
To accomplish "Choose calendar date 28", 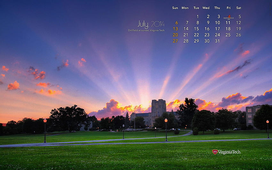I will coord(186,41).
